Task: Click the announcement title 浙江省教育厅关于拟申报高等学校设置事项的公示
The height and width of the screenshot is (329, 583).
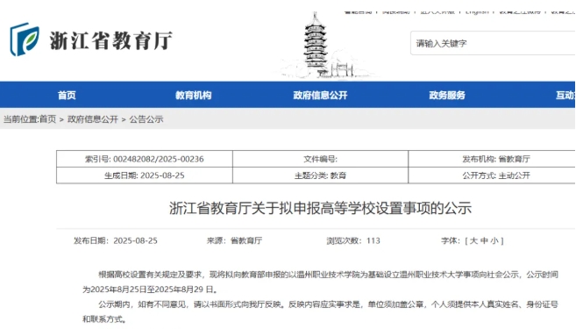Action: (320, 208)
